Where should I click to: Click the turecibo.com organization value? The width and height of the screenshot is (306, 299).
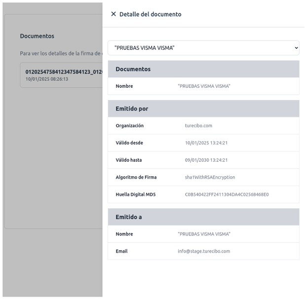click(x=198, y=126)
